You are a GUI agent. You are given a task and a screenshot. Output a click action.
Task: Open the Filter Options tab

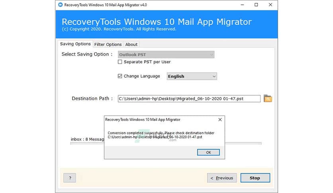(x=108, y=44)
